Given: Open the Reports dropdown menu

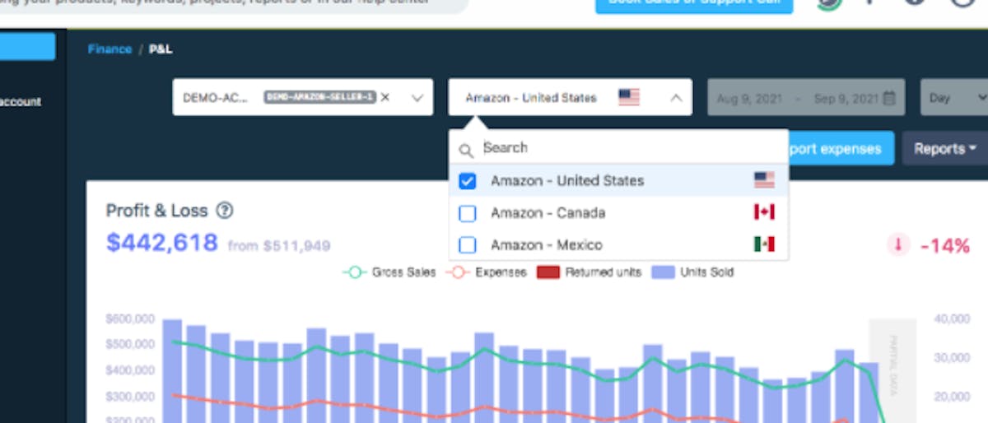Looking at the screenshot, I should coord(945,149).
